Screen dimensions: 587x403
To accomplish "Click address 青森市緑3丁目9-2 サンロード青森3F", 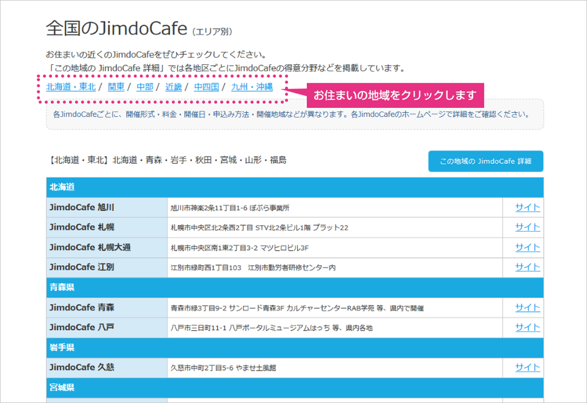I will [297, 308].
